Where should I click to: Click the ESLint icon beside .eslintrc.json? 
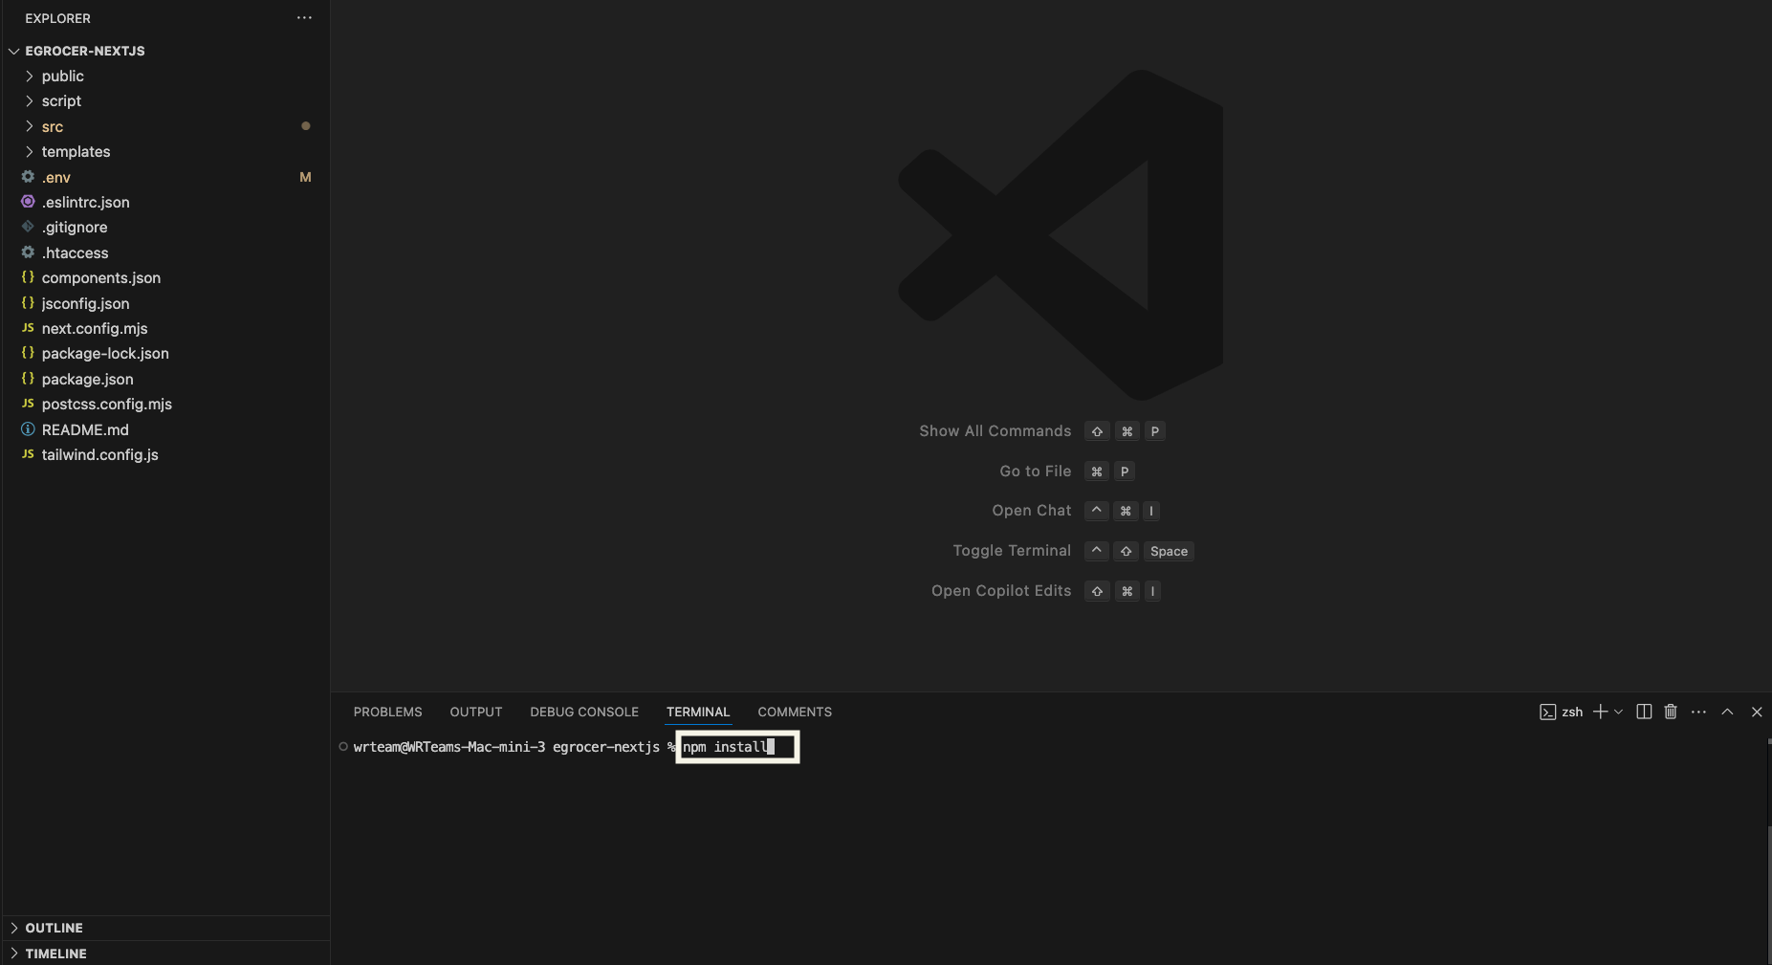tap(28, 202)
